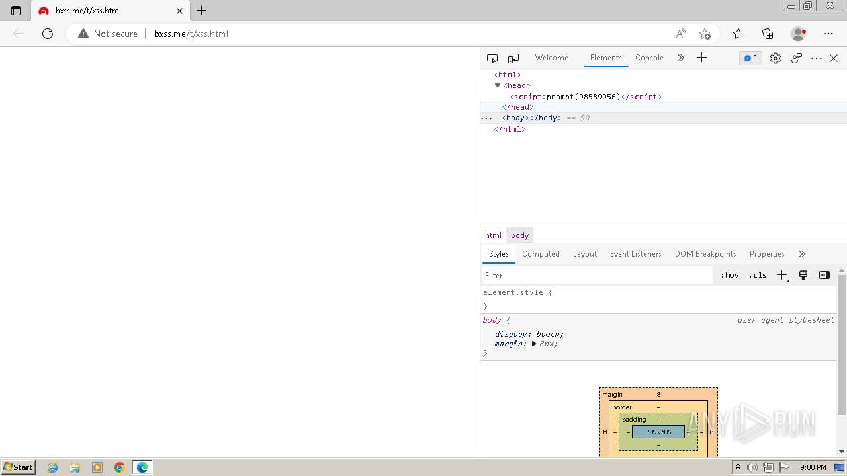The image size is (847, 476).
Task: Refresh the page
Action: coord(48,34)
